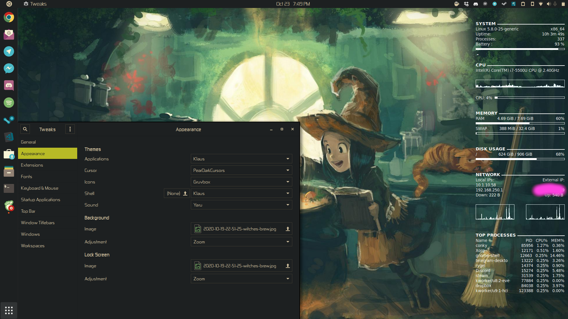Open the volume indicator in top bar
Image resolution: width=568 pixels, height=319 pixels.
[549, 4]
